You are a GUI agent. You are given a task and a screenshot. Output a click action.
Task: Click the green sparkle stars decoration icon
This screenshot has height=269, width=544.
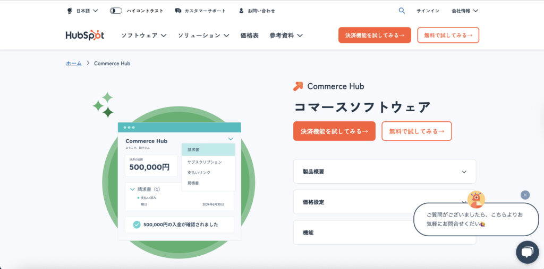click(x=104, y=105)
